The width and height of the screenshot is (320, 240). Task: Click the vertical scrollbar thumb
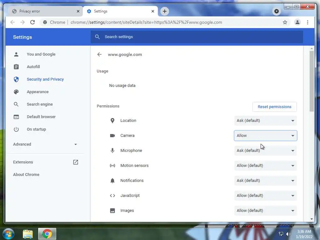pyautogui.click(x=312, y=81)
